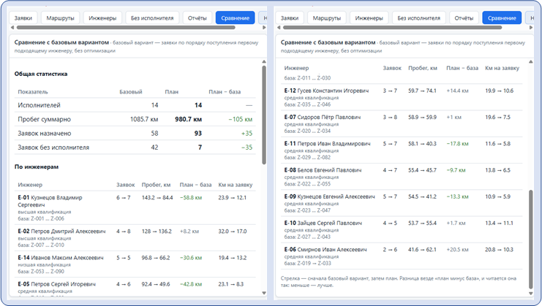Select Сравнение tab in left panel
The image size is (542, 306).
235,18
